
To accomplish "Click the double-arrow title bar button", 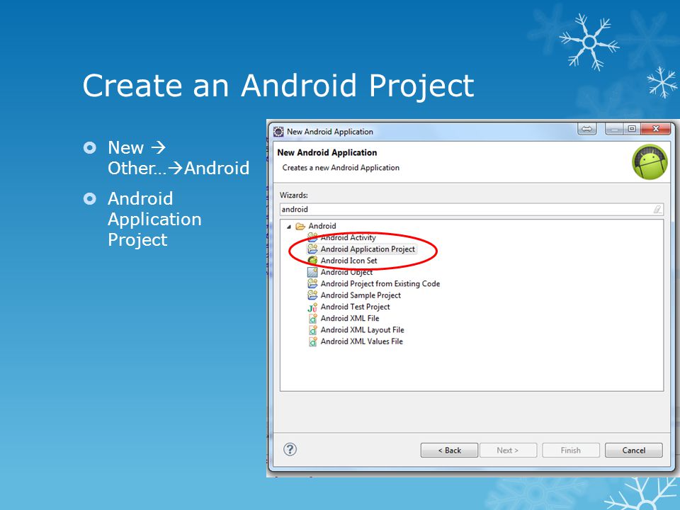I will (586, 129).
